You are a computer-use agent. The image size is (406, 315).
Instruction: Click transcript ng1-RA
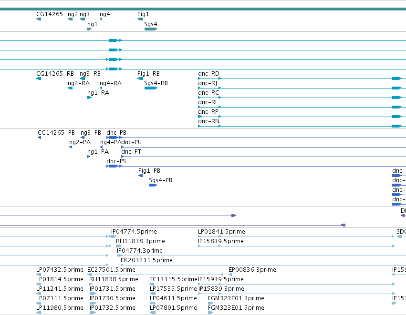pos(98,93)
